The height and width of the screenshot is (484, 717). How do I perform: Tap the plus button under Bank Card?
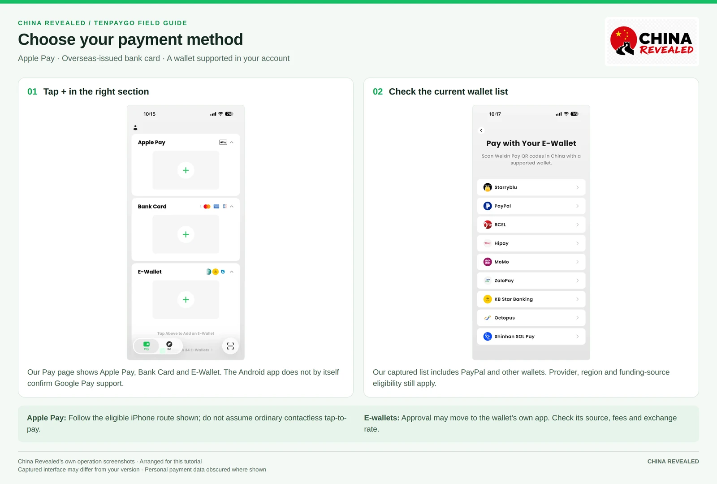tap(186, 234)
